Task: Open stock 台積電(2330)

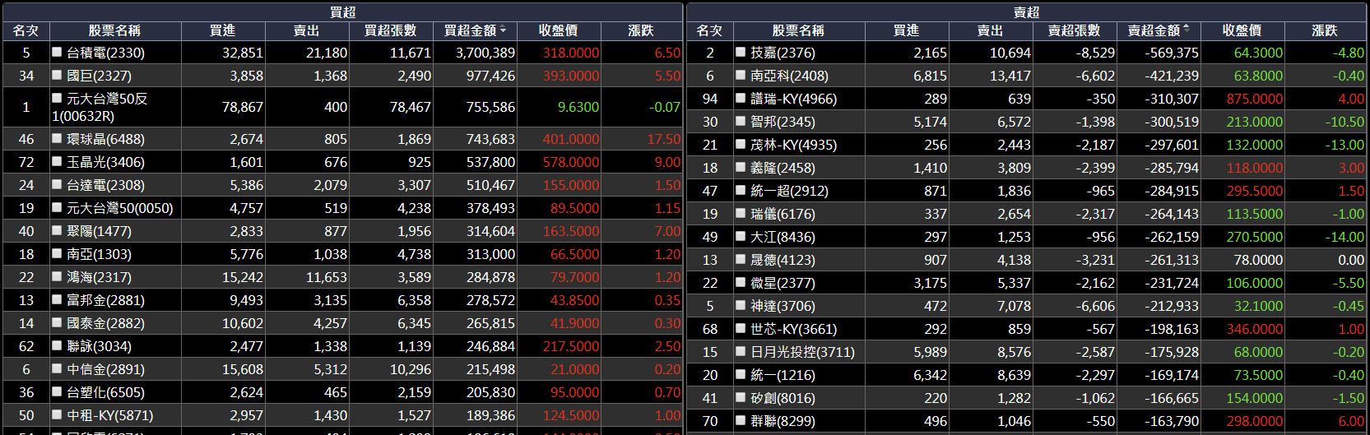Action: pos(105,53)
